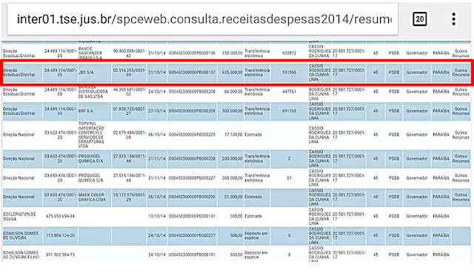474x273 pixels.
Task: Select document number 447761
Action: 289,92
